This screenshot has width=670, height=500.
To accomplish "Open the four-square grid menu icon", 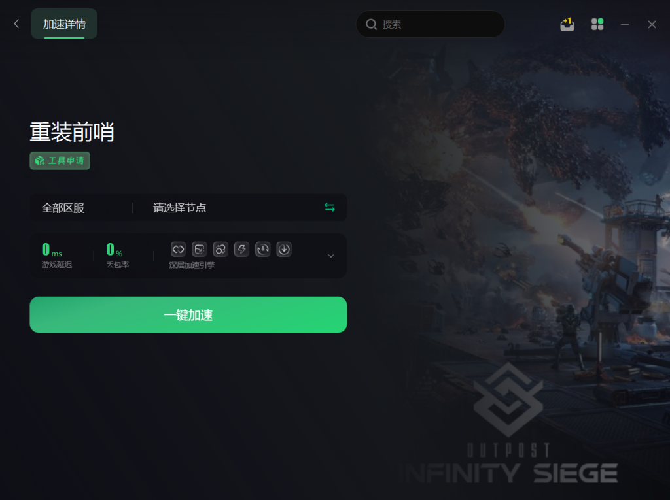I will (597, 24).
